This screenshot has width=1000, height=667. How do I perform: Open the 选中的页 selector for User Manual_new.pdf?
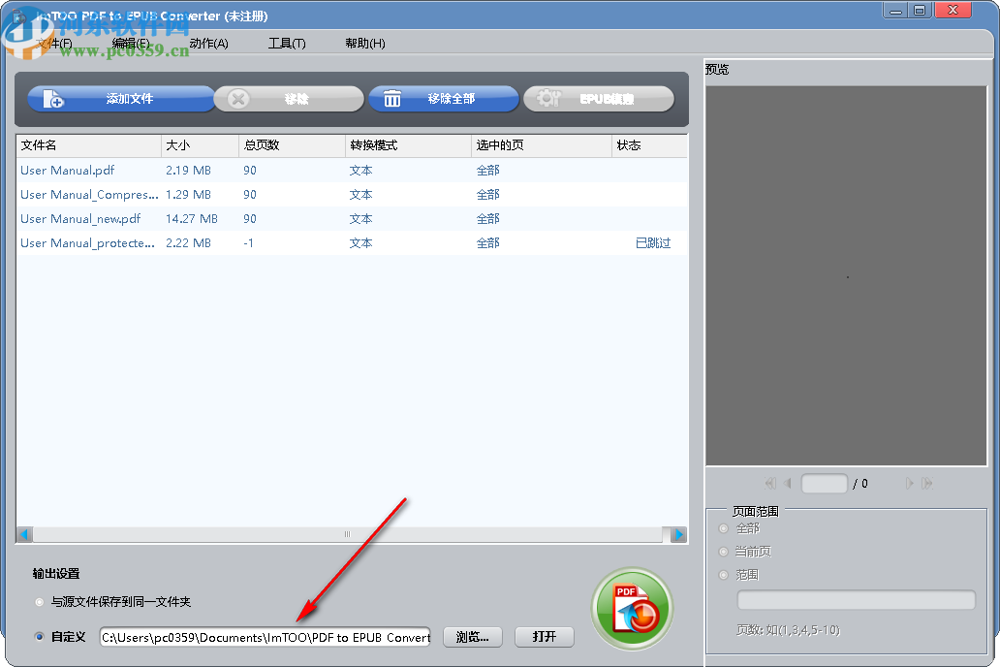tap(487, 219)
